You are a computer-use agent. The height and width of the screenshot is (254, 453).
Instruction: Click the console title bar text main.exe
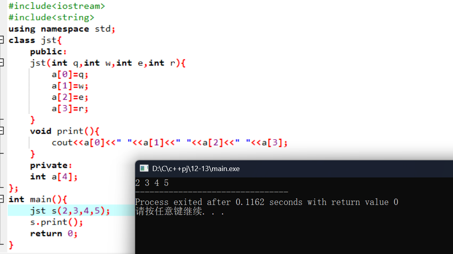(x=196, y=169)
